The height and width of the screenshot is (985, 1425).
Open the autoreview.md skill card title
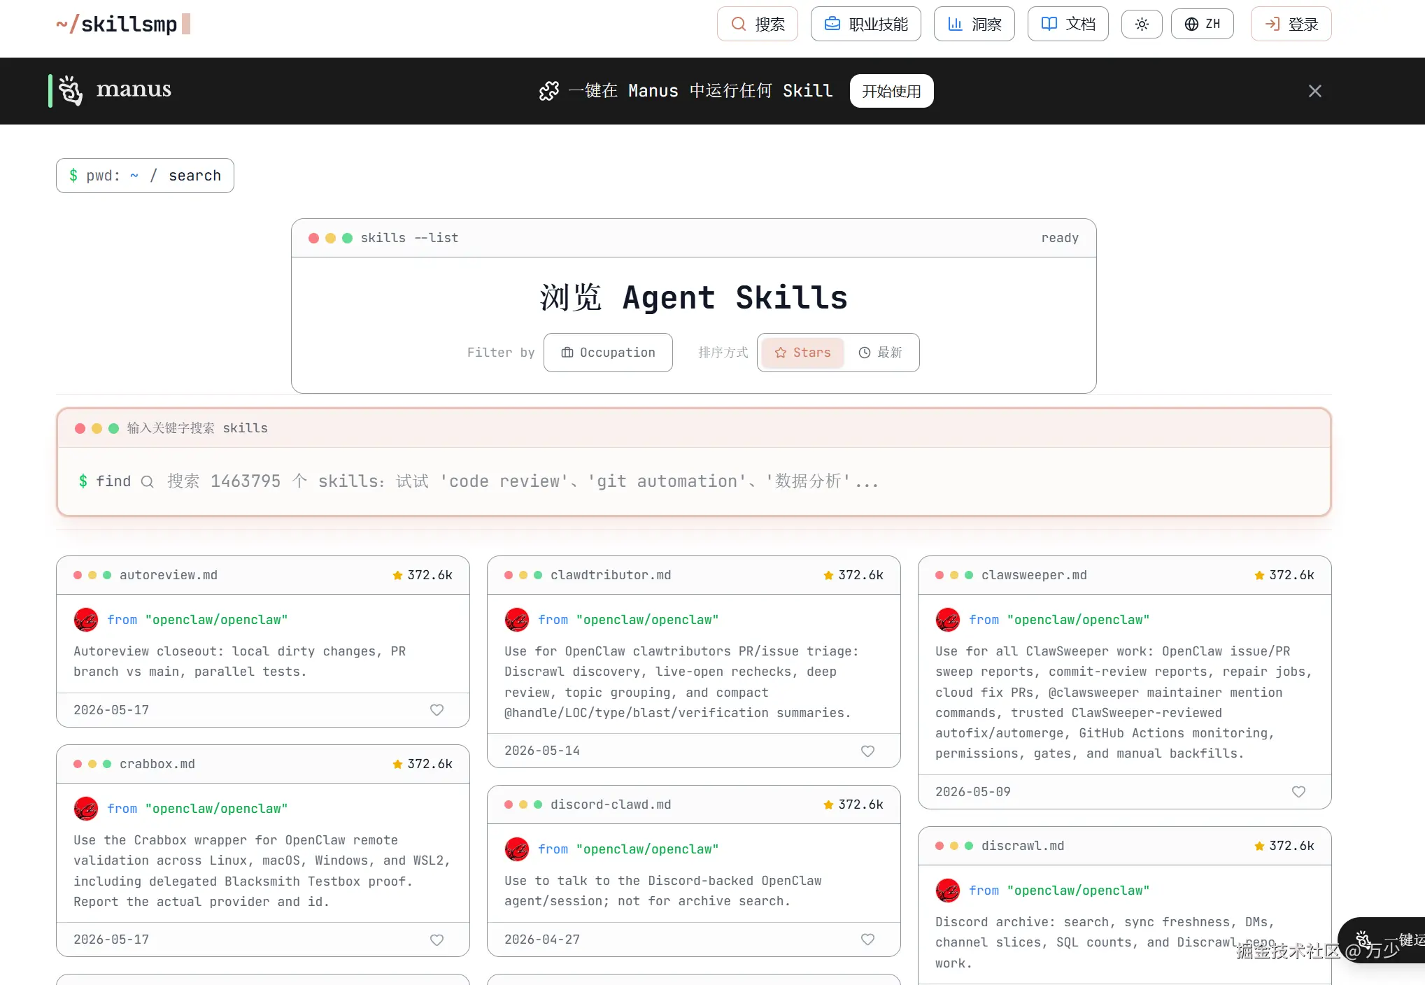pos(169,575)
